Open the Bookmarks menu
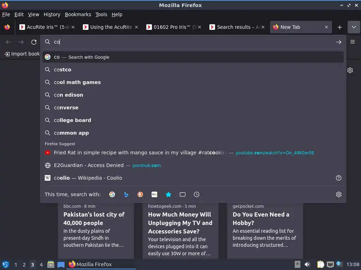Image resolution: width=361 pixels, height=270 pixels. point(78,14)
